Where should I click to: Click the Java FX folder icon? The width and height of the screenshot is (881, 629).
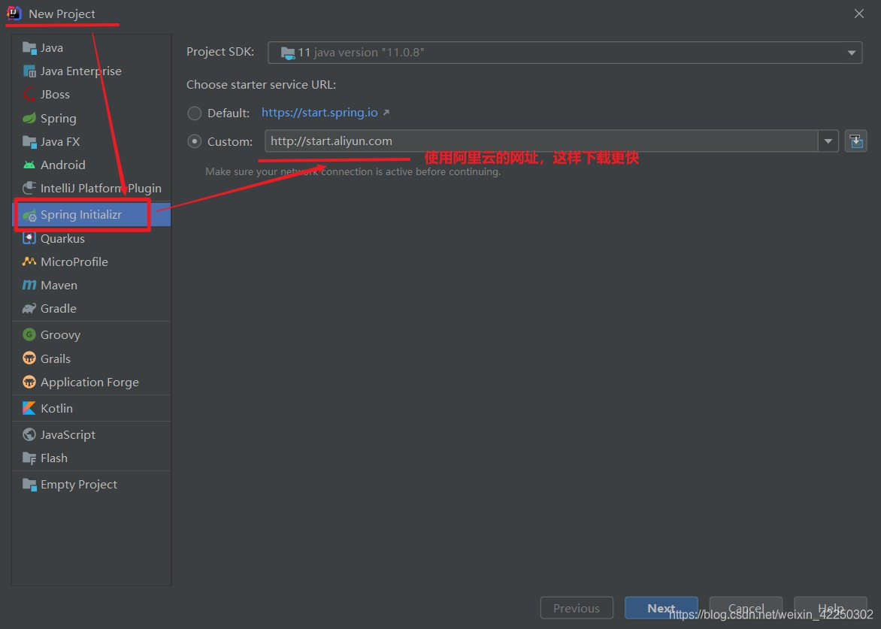click(x=29, y=141)
